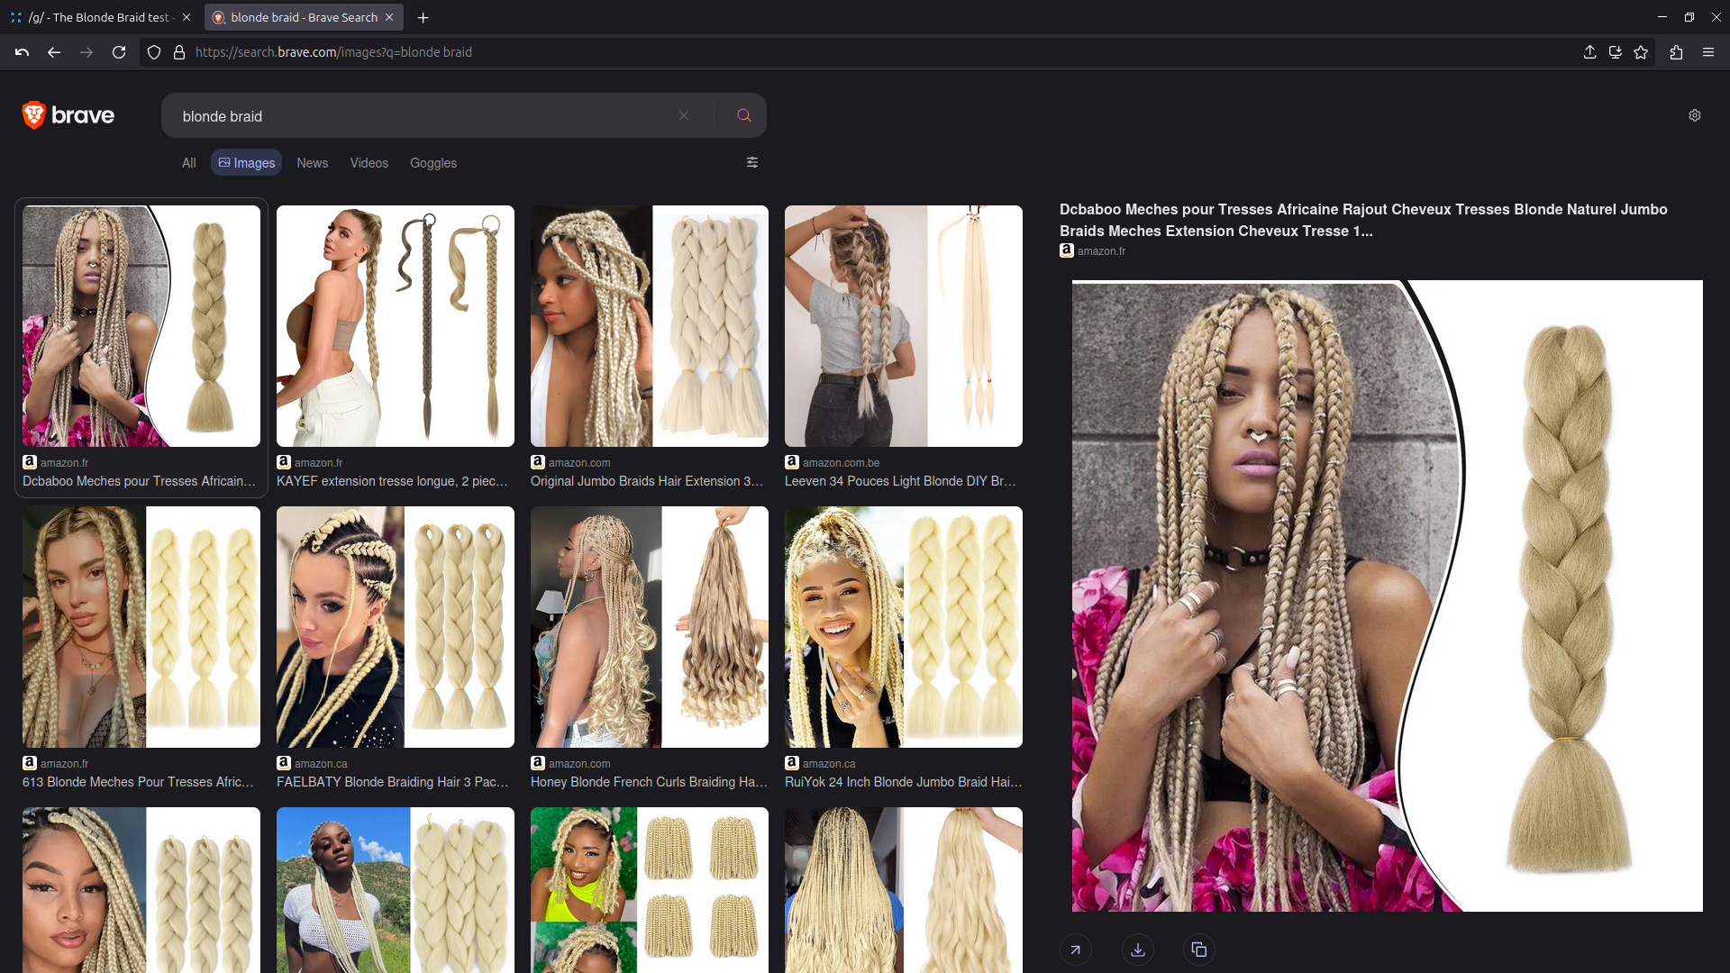Screen dimensions: 1730x973
Task: Click the KAYEF extension tresse longue caption
Action: tap(392, 481)
